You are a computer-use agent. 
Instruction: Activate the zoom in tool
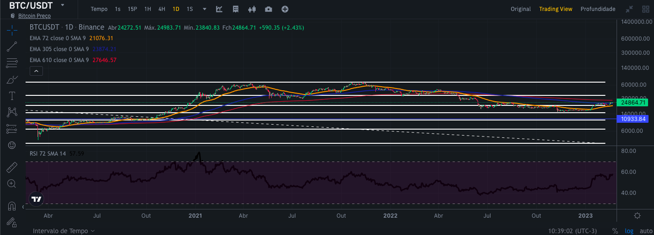[12, 183]
